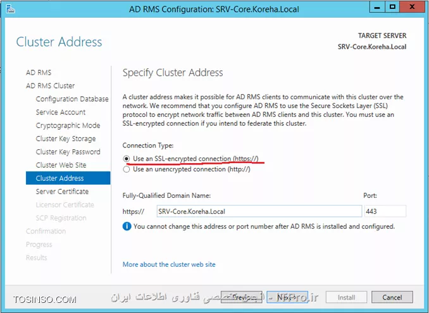Image resolution: width=429 pixels, height=313 pixels.
Task: Go to AD RMS Cluster step
Action: [x=51, y=85]
